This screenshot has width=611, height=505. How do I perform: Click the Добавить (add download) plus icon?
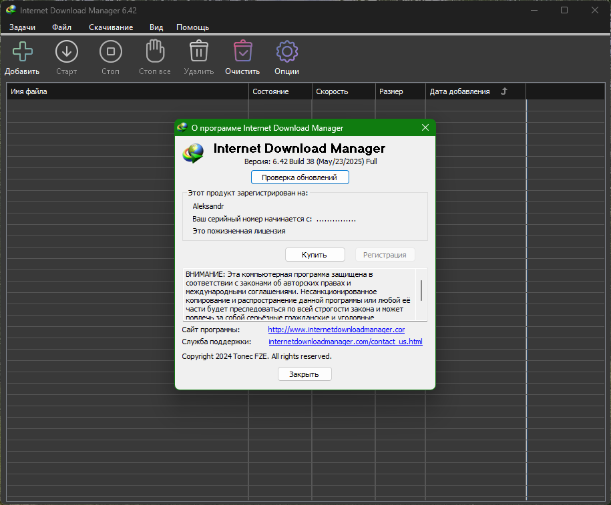(x=23, y=52)
